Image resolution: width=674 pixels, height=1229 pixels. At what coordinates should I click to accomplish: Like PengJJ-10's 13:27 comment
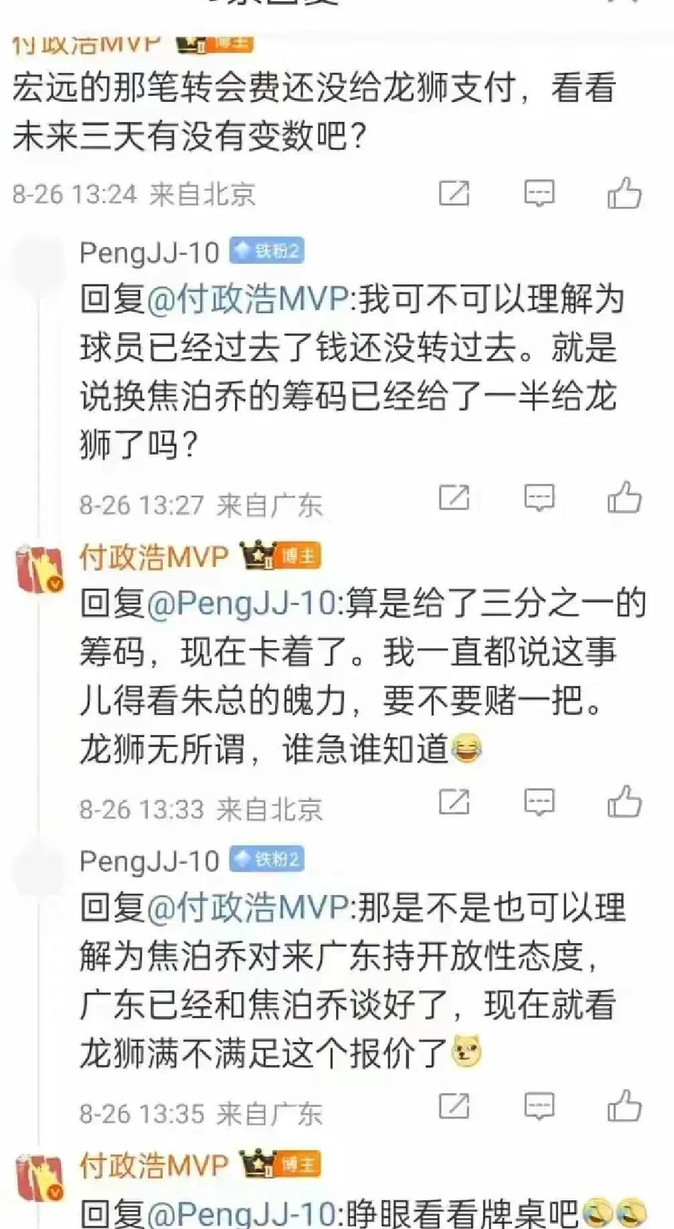624,498
